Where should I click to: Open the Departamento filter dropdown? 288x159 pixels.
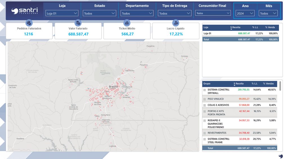click(137, 13)
